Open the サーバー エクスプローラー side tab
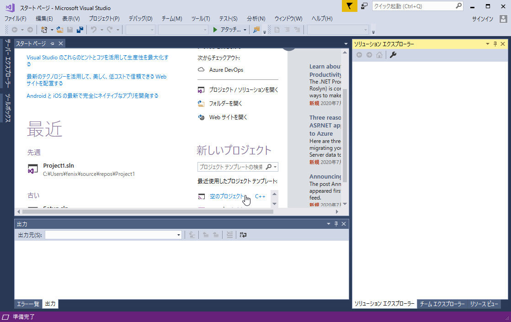The width and height of the screenshot is (511, 322). (8, 63)
